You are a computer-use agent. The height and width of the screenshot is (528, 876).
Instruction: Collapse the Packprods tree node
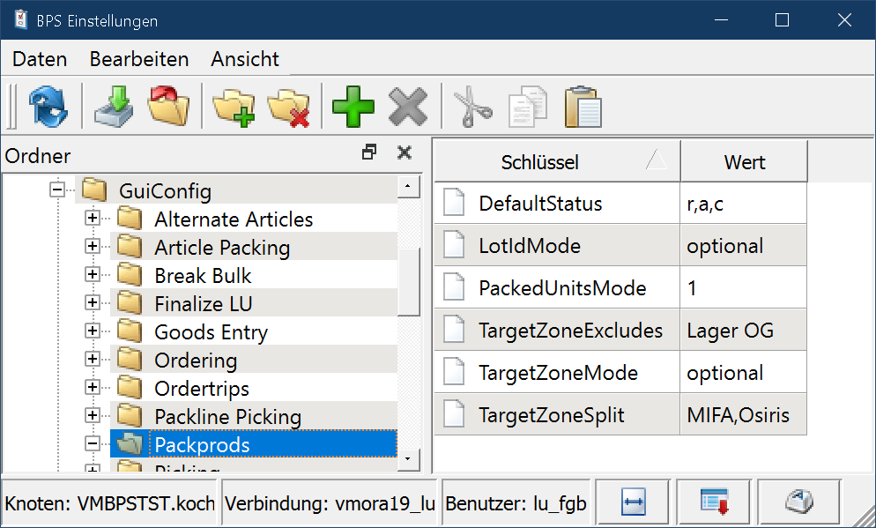click(93, 444)
